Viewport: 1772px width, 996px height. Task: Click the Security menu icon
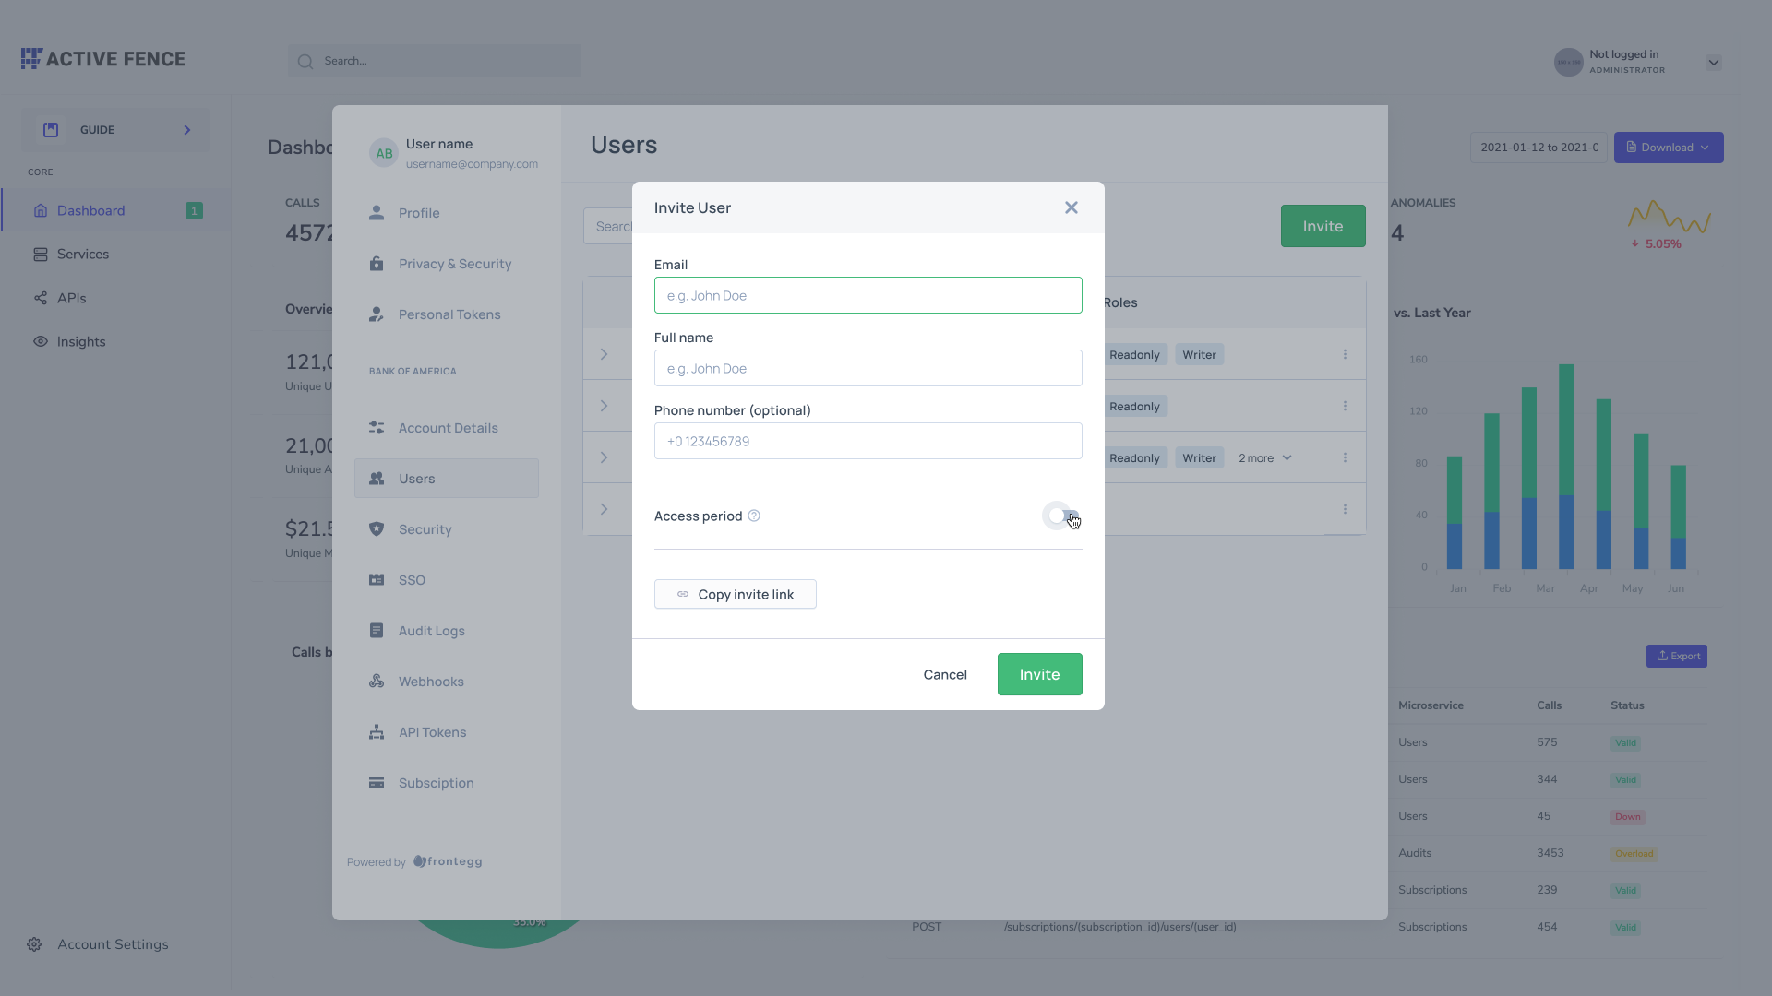tap(375, 529)
